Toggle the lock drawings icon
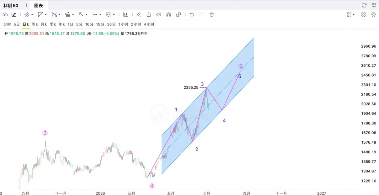Image resolution: width=379 pixels, height=195 pixels. pos(149,14)
